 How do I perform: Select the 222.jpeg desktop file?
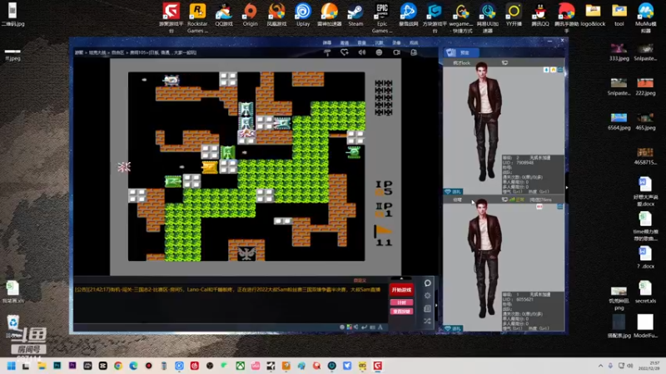[x=645, y=86]
